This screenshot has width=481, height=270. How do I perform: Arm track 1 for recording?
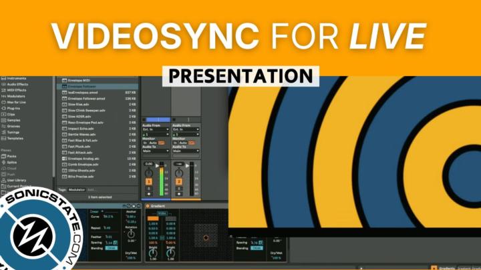149,194
